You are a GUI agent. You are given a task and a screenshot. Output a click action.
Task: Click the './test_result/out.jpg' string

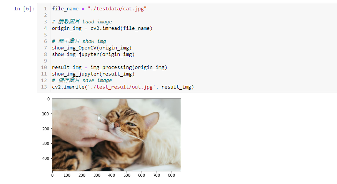[122, 87]
